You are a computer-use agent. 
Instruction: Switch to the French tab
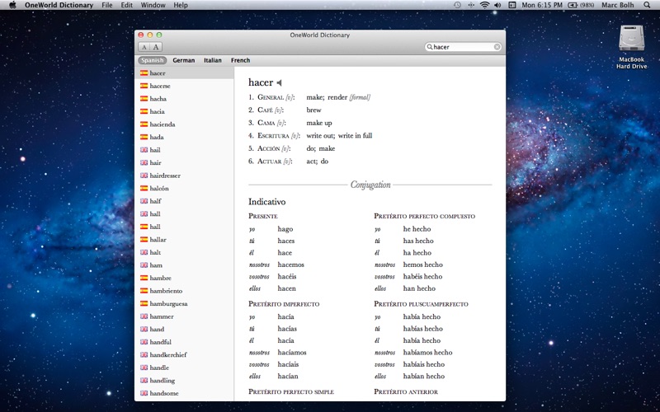[x=240, y=60]
